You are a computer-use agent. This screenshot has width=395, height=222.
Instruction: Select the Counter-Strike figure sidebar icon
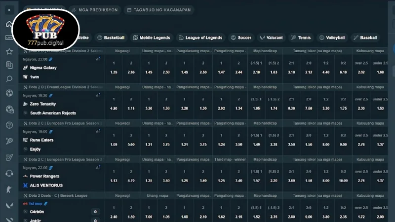(9, 189)
